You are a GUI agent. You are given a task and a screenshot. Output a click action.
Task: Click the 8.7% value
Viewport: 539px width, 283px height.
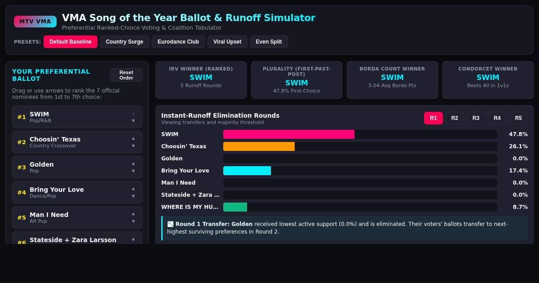[x=520, y=207]
